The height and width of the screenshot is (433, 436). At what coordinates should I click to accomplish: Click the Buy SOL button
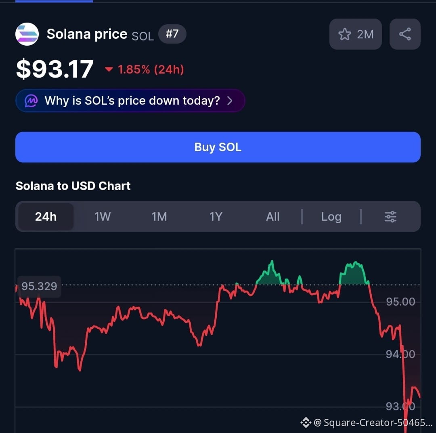click(x=218, y=147)
